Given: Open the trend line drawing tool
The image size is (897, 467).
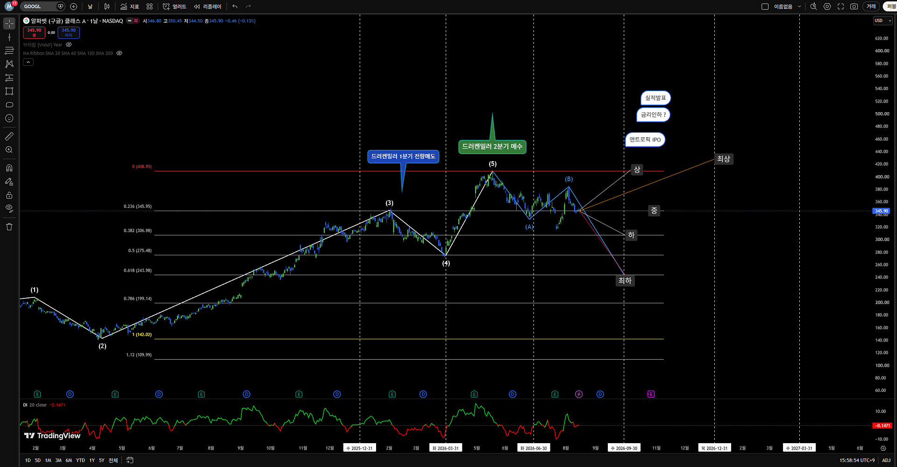Looking at the screenshot, I should (x=9, y=37).
